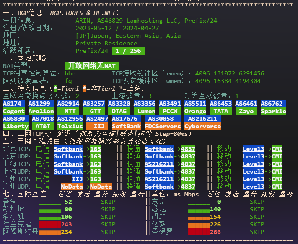Screen dimensions: 298x244
Task: Click "IIJ" in the 广州TCP 电信 row
Action: point(78,179)
